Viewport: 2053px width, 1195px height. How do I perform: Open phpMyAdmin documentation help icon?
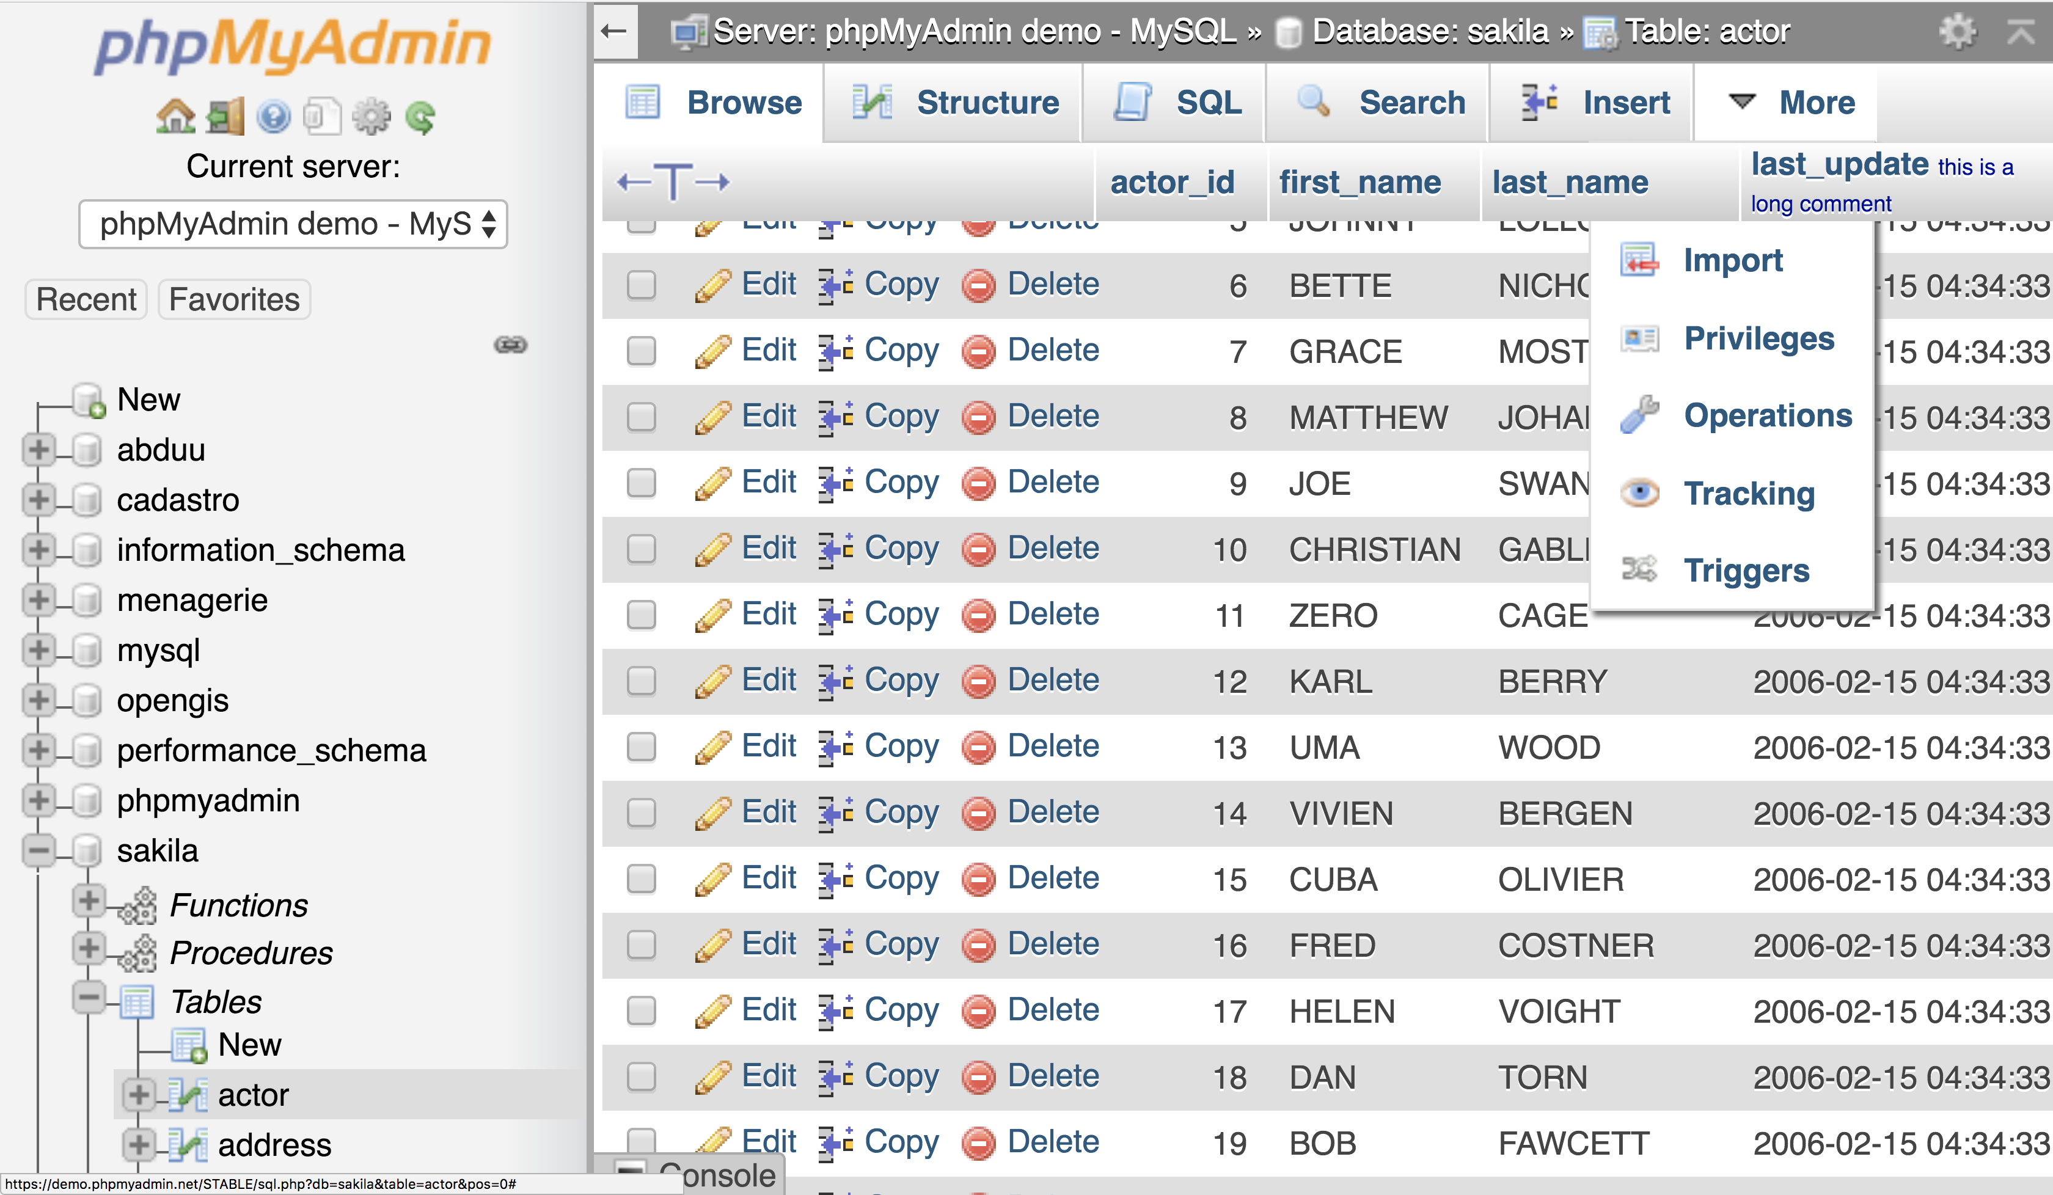coord(274,117)
